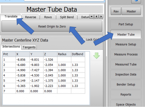Viewport: 145px width, 107px height.
Task: Click the empty Radius cell in row 1
Action: point(64,60)
